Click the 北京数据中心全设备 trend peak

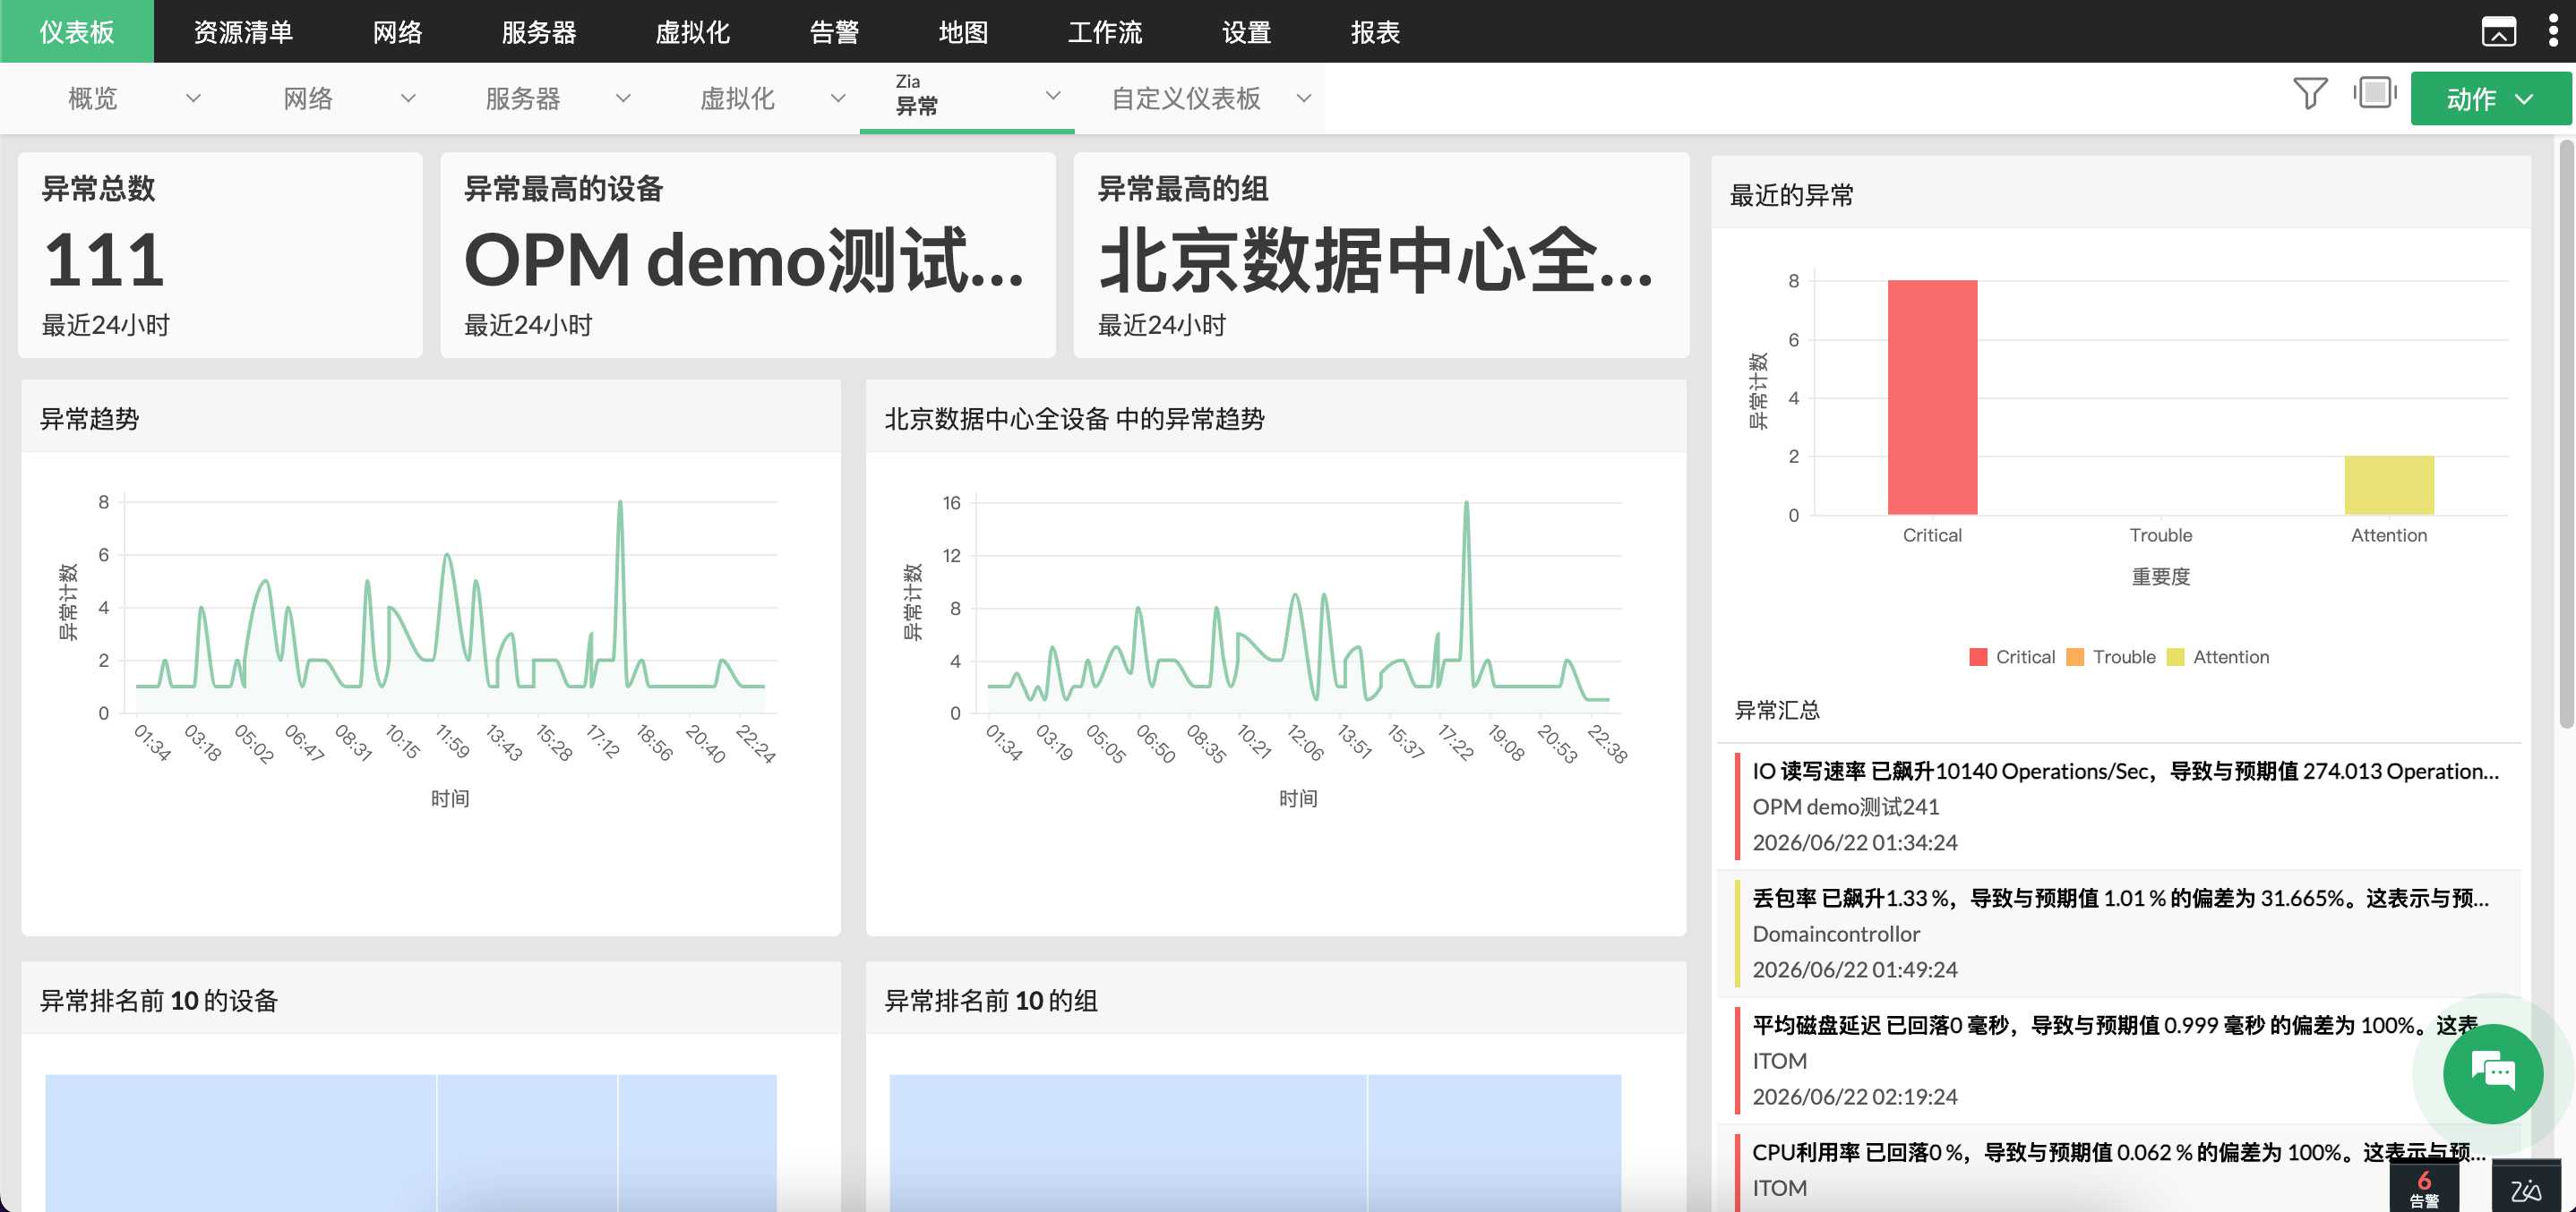click(1466, 501)
